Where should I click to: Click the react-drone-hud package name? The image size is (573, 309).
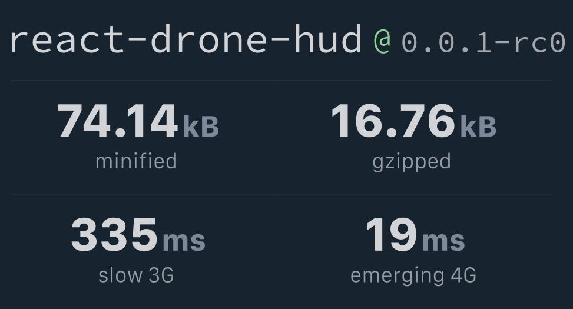click(x=186, y=39)
